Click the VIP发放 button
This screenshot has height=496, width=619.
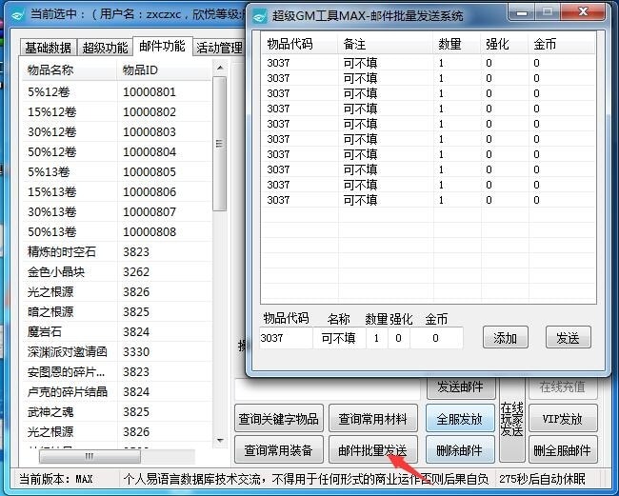click(x=565, y=418)
